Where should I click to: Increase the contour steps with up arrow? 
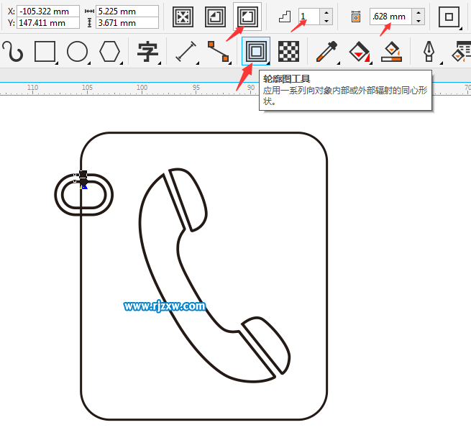coord(327,13)
